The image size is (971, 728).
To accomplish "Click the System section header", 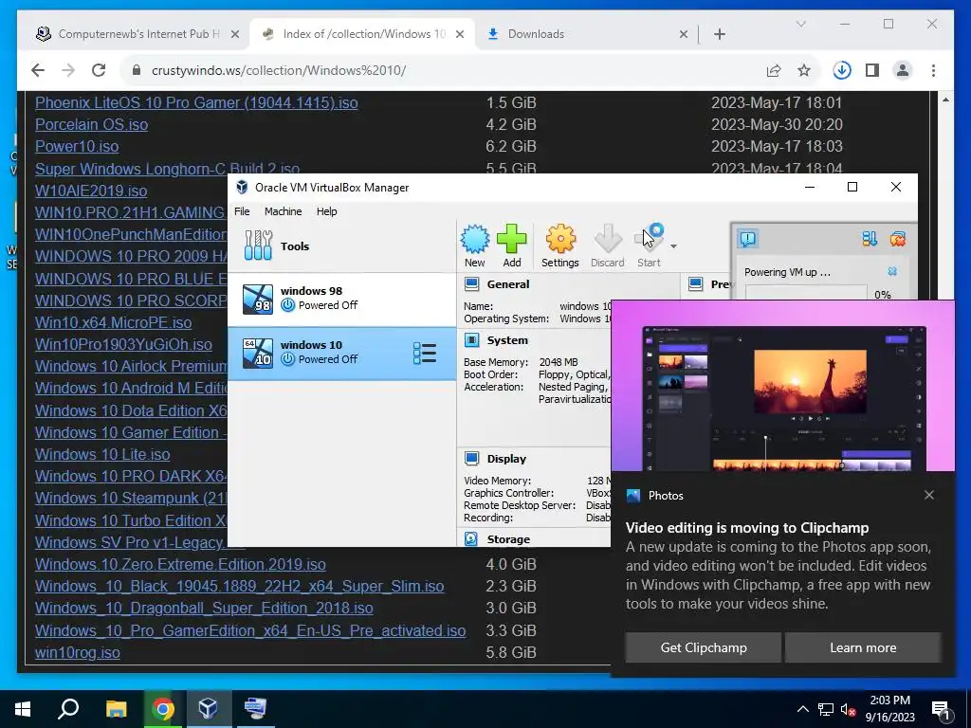I will (507, 340).
